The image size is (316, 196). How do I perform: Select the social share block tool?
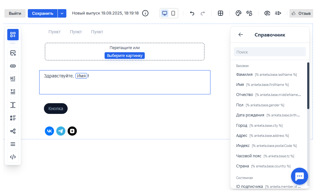click(x=13, y=131)
